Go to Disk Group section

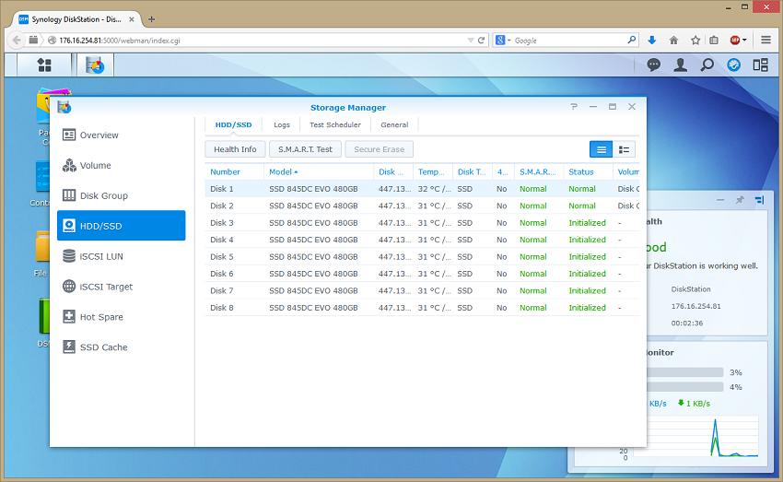click(121, 195)
